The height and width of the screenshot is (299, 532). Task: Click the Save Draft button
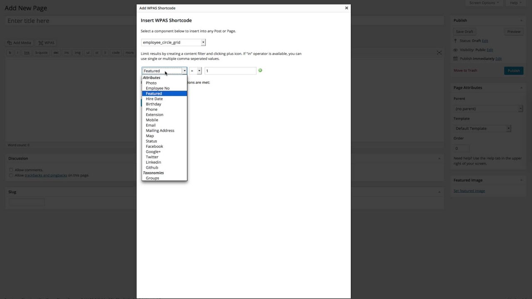[464, 32]
